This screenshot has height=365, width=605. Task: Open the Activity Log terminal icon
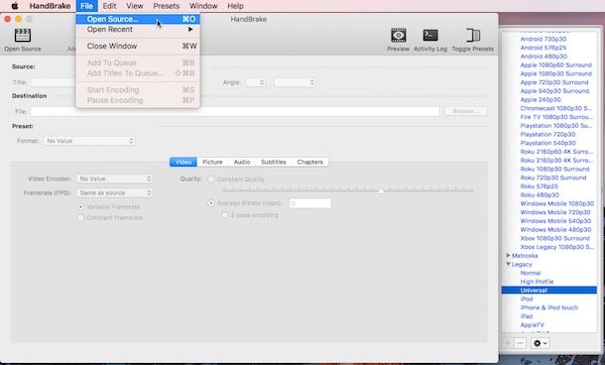(430, 35)
